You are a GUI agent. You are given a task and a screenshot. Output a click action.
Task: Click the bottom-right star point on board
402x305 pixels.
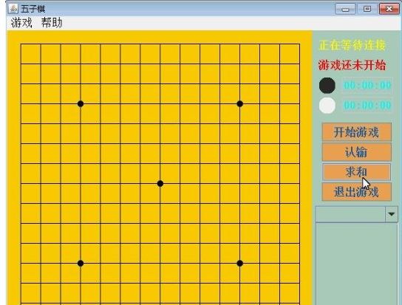pyautogui.click(x=240, y=263)
